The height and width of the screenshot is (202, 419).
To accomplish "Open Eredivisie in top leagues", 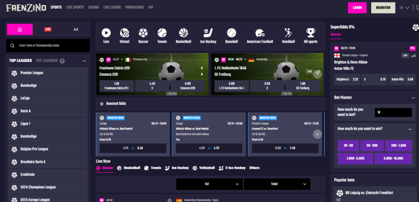I will coord(48,175).
